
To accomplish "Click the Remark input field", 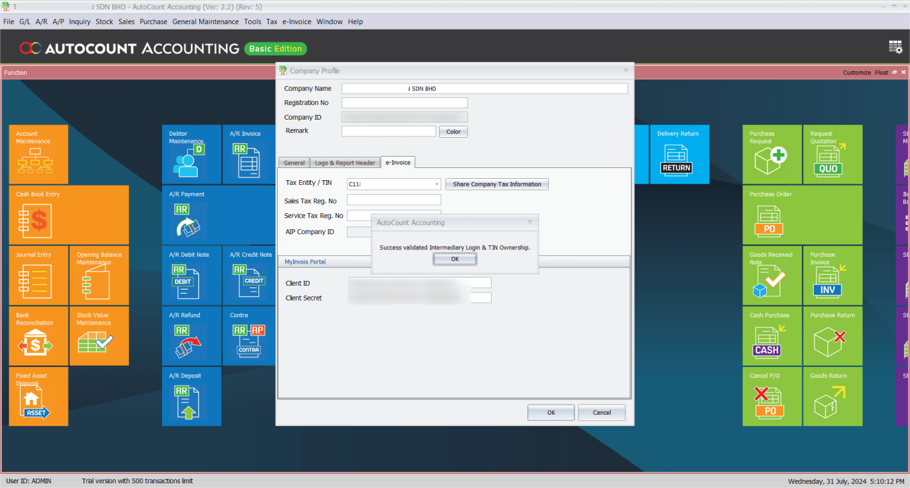I will (389, 131).
